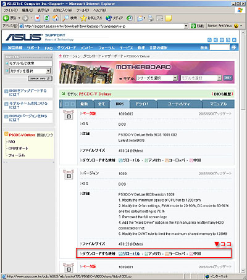Open the お気に入り (Favorites) menu
247x280 pixels.
coord(62,10)
